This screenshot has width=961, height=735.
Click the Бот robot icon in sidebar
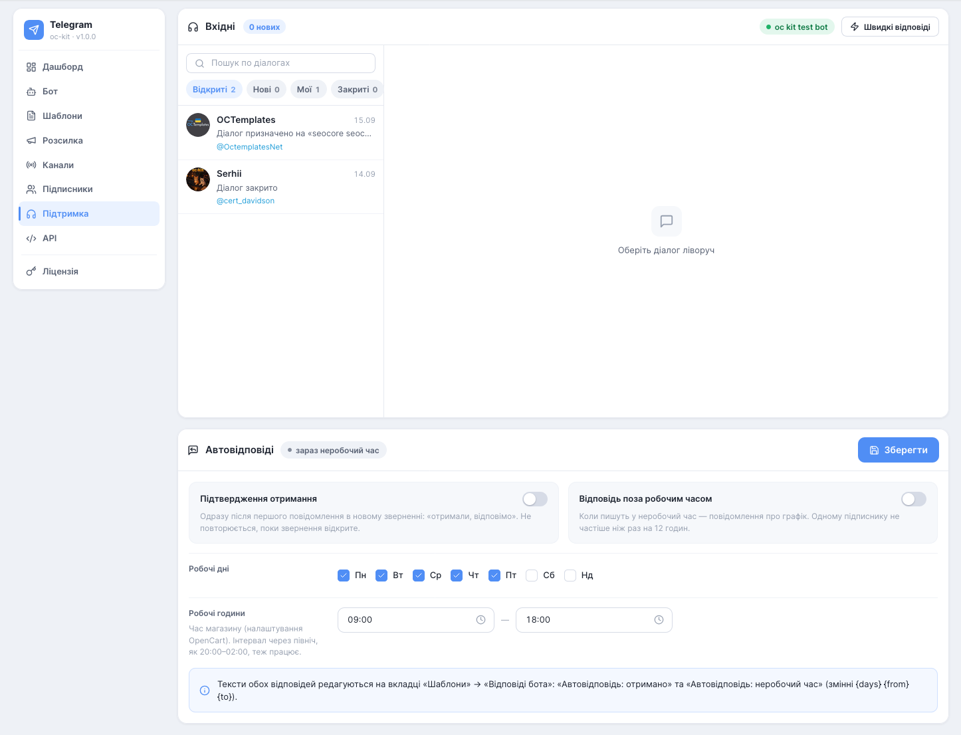pyautogui.click(x=31, y=92)
